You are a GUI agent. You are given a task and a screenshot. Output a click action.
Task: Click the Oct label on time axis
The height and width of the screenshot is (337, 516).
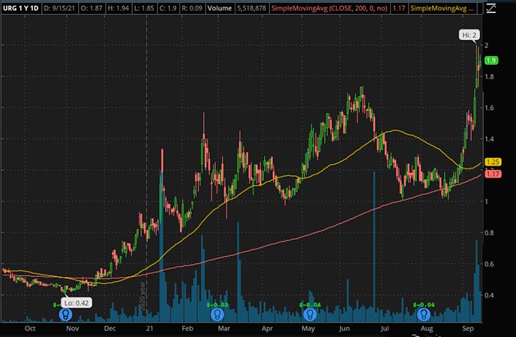tap(30, 329)
